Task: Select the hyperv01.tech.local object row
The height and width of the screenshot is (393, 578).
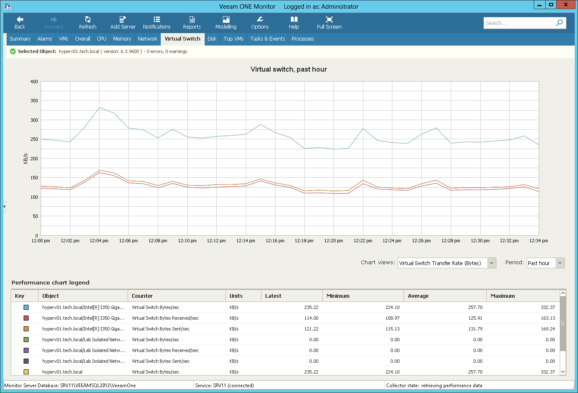Action: 285,372
